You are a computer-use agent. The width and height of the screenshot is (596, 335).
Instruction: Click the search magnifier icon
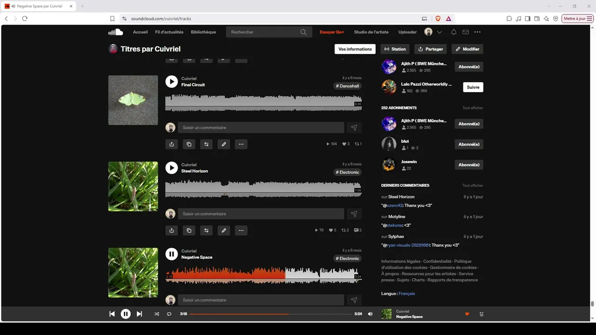pos(304,32)
